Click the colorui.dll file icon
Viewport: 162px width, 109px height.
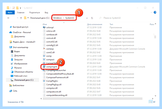point(44,31)
